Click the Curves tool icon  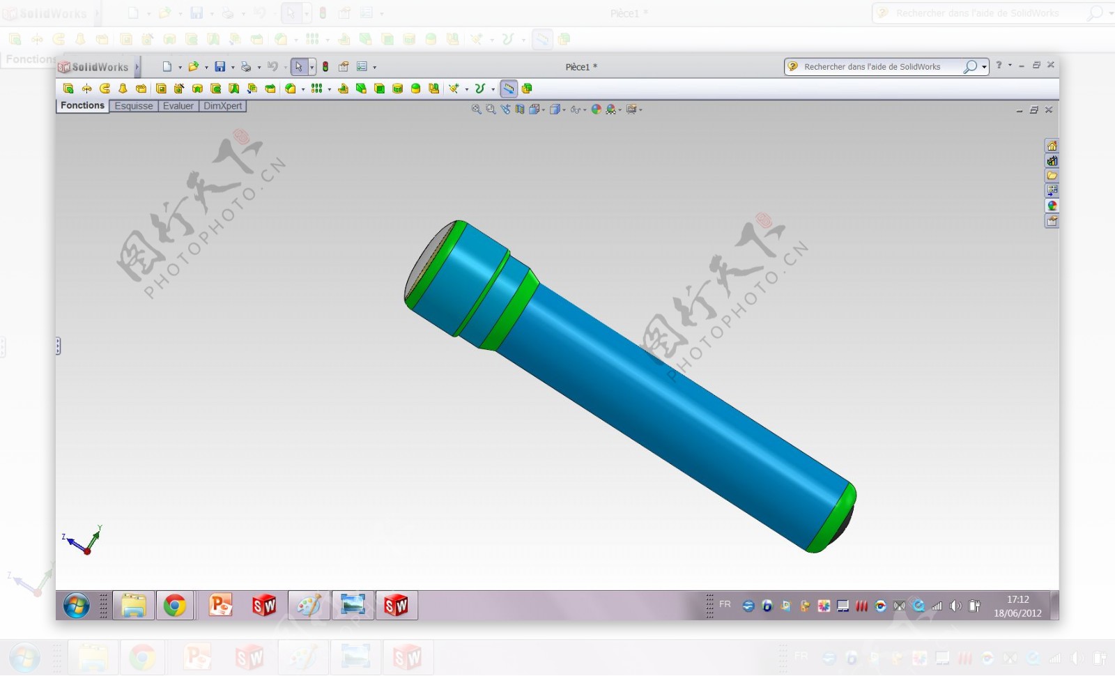[x=479, y=89]
